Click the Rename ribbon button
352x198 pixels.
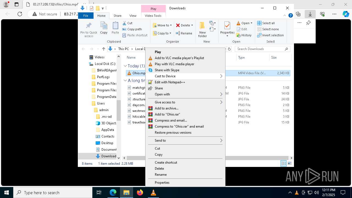pyautogui.click(x=184, y=33)
